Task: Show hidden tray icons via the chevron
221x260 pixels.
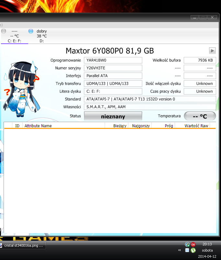Action: click(180, 250)
